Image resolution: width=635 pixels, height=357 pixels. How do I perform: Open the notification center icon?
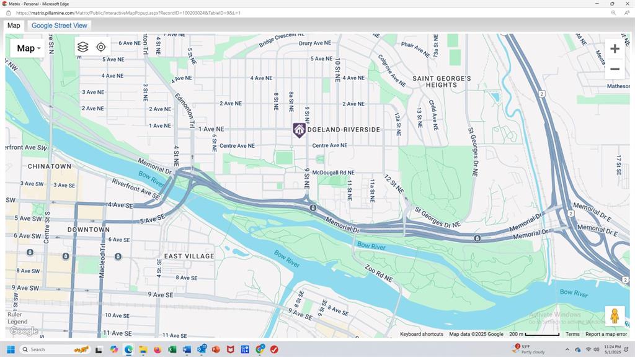[x=626, y=350]
